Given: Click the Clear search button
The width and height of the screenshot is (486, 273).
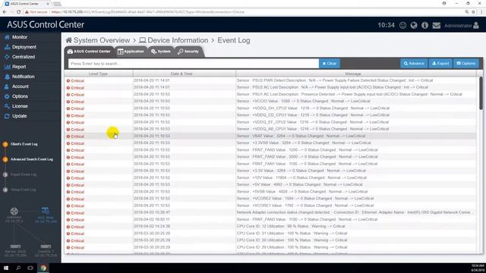Looking at the screenshot, I should tap(330, 64).
